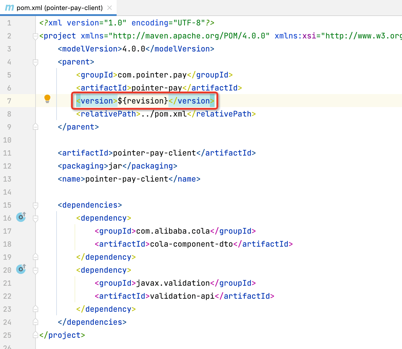Click the validation-api artifactId text
402x349 pixels.
click(182, 296)
